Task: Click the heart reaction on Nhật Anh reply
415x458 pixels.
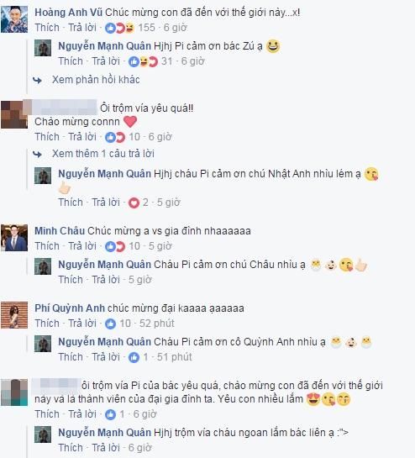Action: (134, 203)
